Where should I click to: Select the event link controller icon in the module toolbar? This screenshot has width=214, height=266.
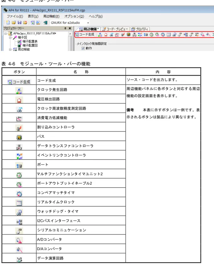tap(140, 35)
